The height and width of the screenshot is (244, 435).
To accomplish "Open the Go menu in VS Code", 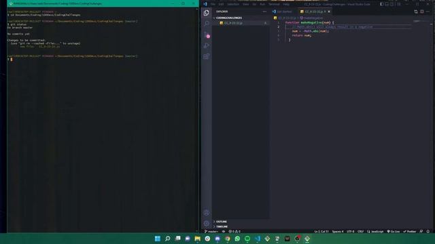I will pos(254,4).
